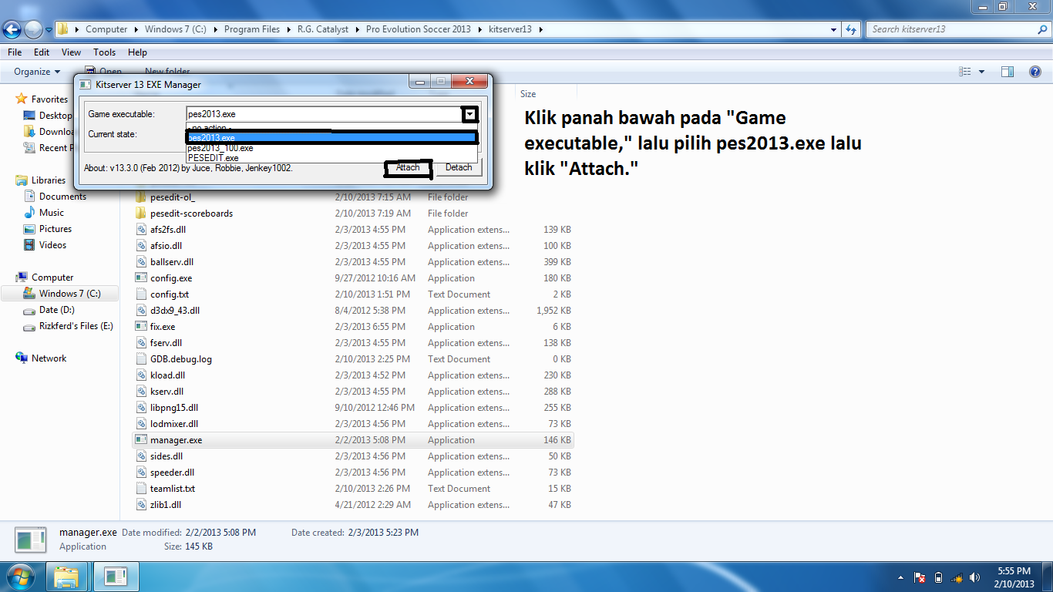Select the afs2fs.dll file icon
The image size is (1053, 592).
[x=141, y=230]
